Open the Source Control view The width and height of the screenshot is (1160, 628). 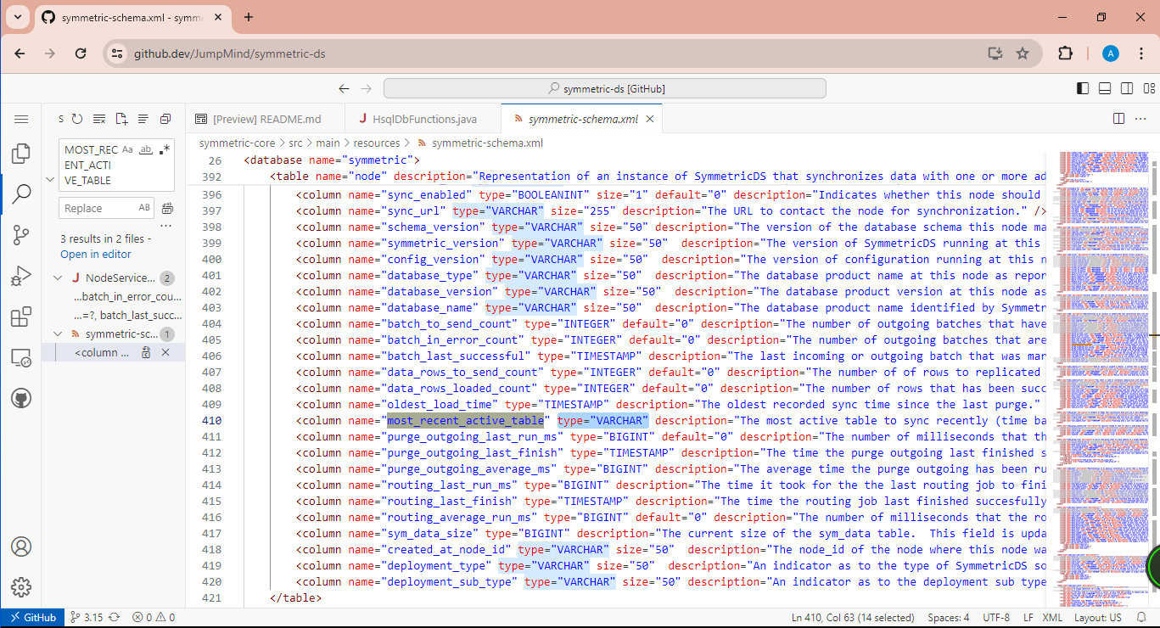tap(21, 235)
